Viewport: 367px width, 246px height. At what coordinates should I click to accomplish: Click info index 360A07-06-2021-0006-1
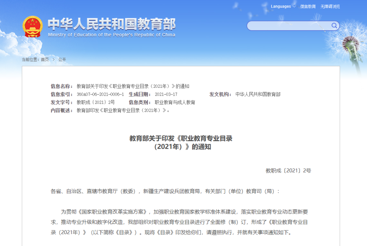(100, 94)
